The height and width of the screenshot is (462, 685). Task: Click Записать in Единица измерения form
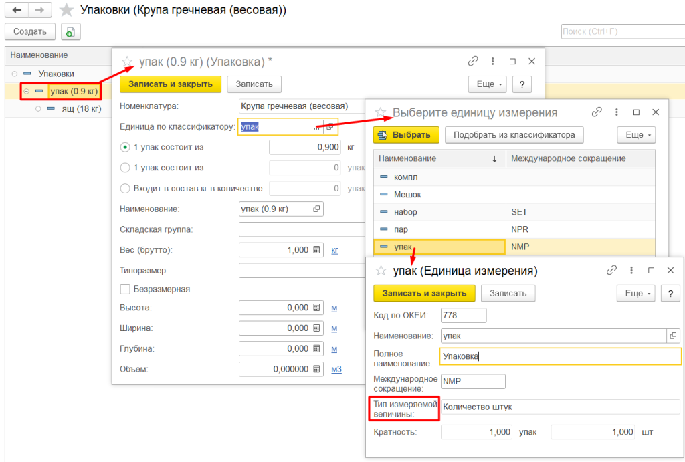point(508,294)
